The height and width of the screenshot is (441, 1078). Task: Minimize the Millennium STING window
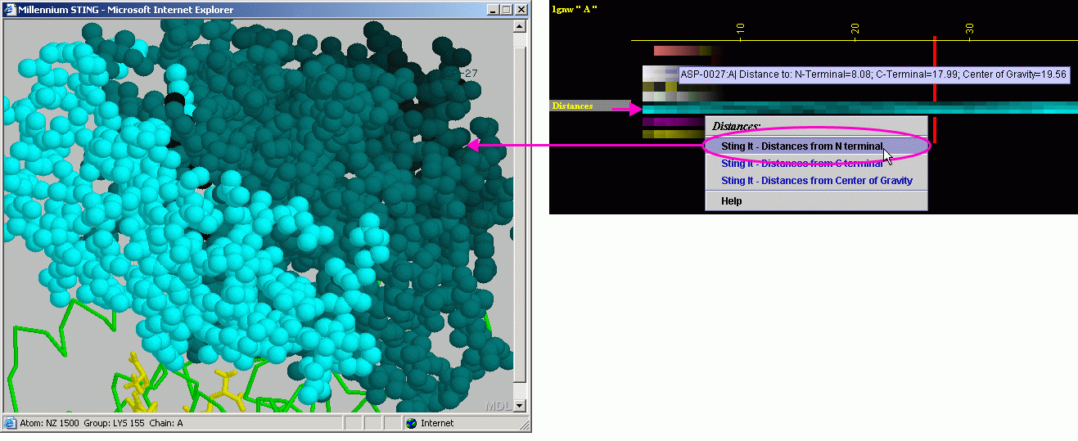tap(493, 10)
